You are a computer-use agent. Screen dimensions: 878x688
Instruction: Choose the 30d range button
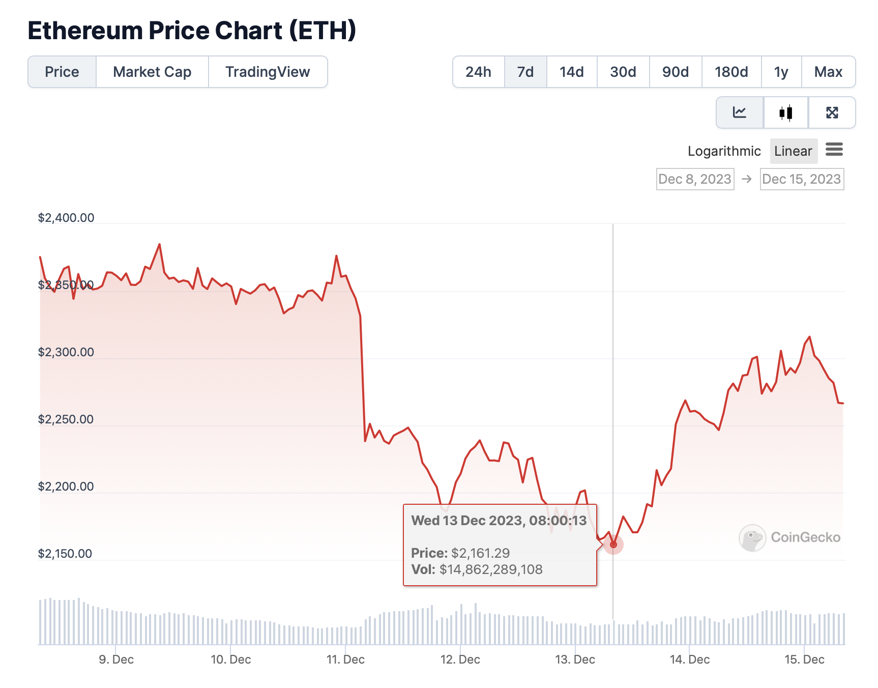623,72
